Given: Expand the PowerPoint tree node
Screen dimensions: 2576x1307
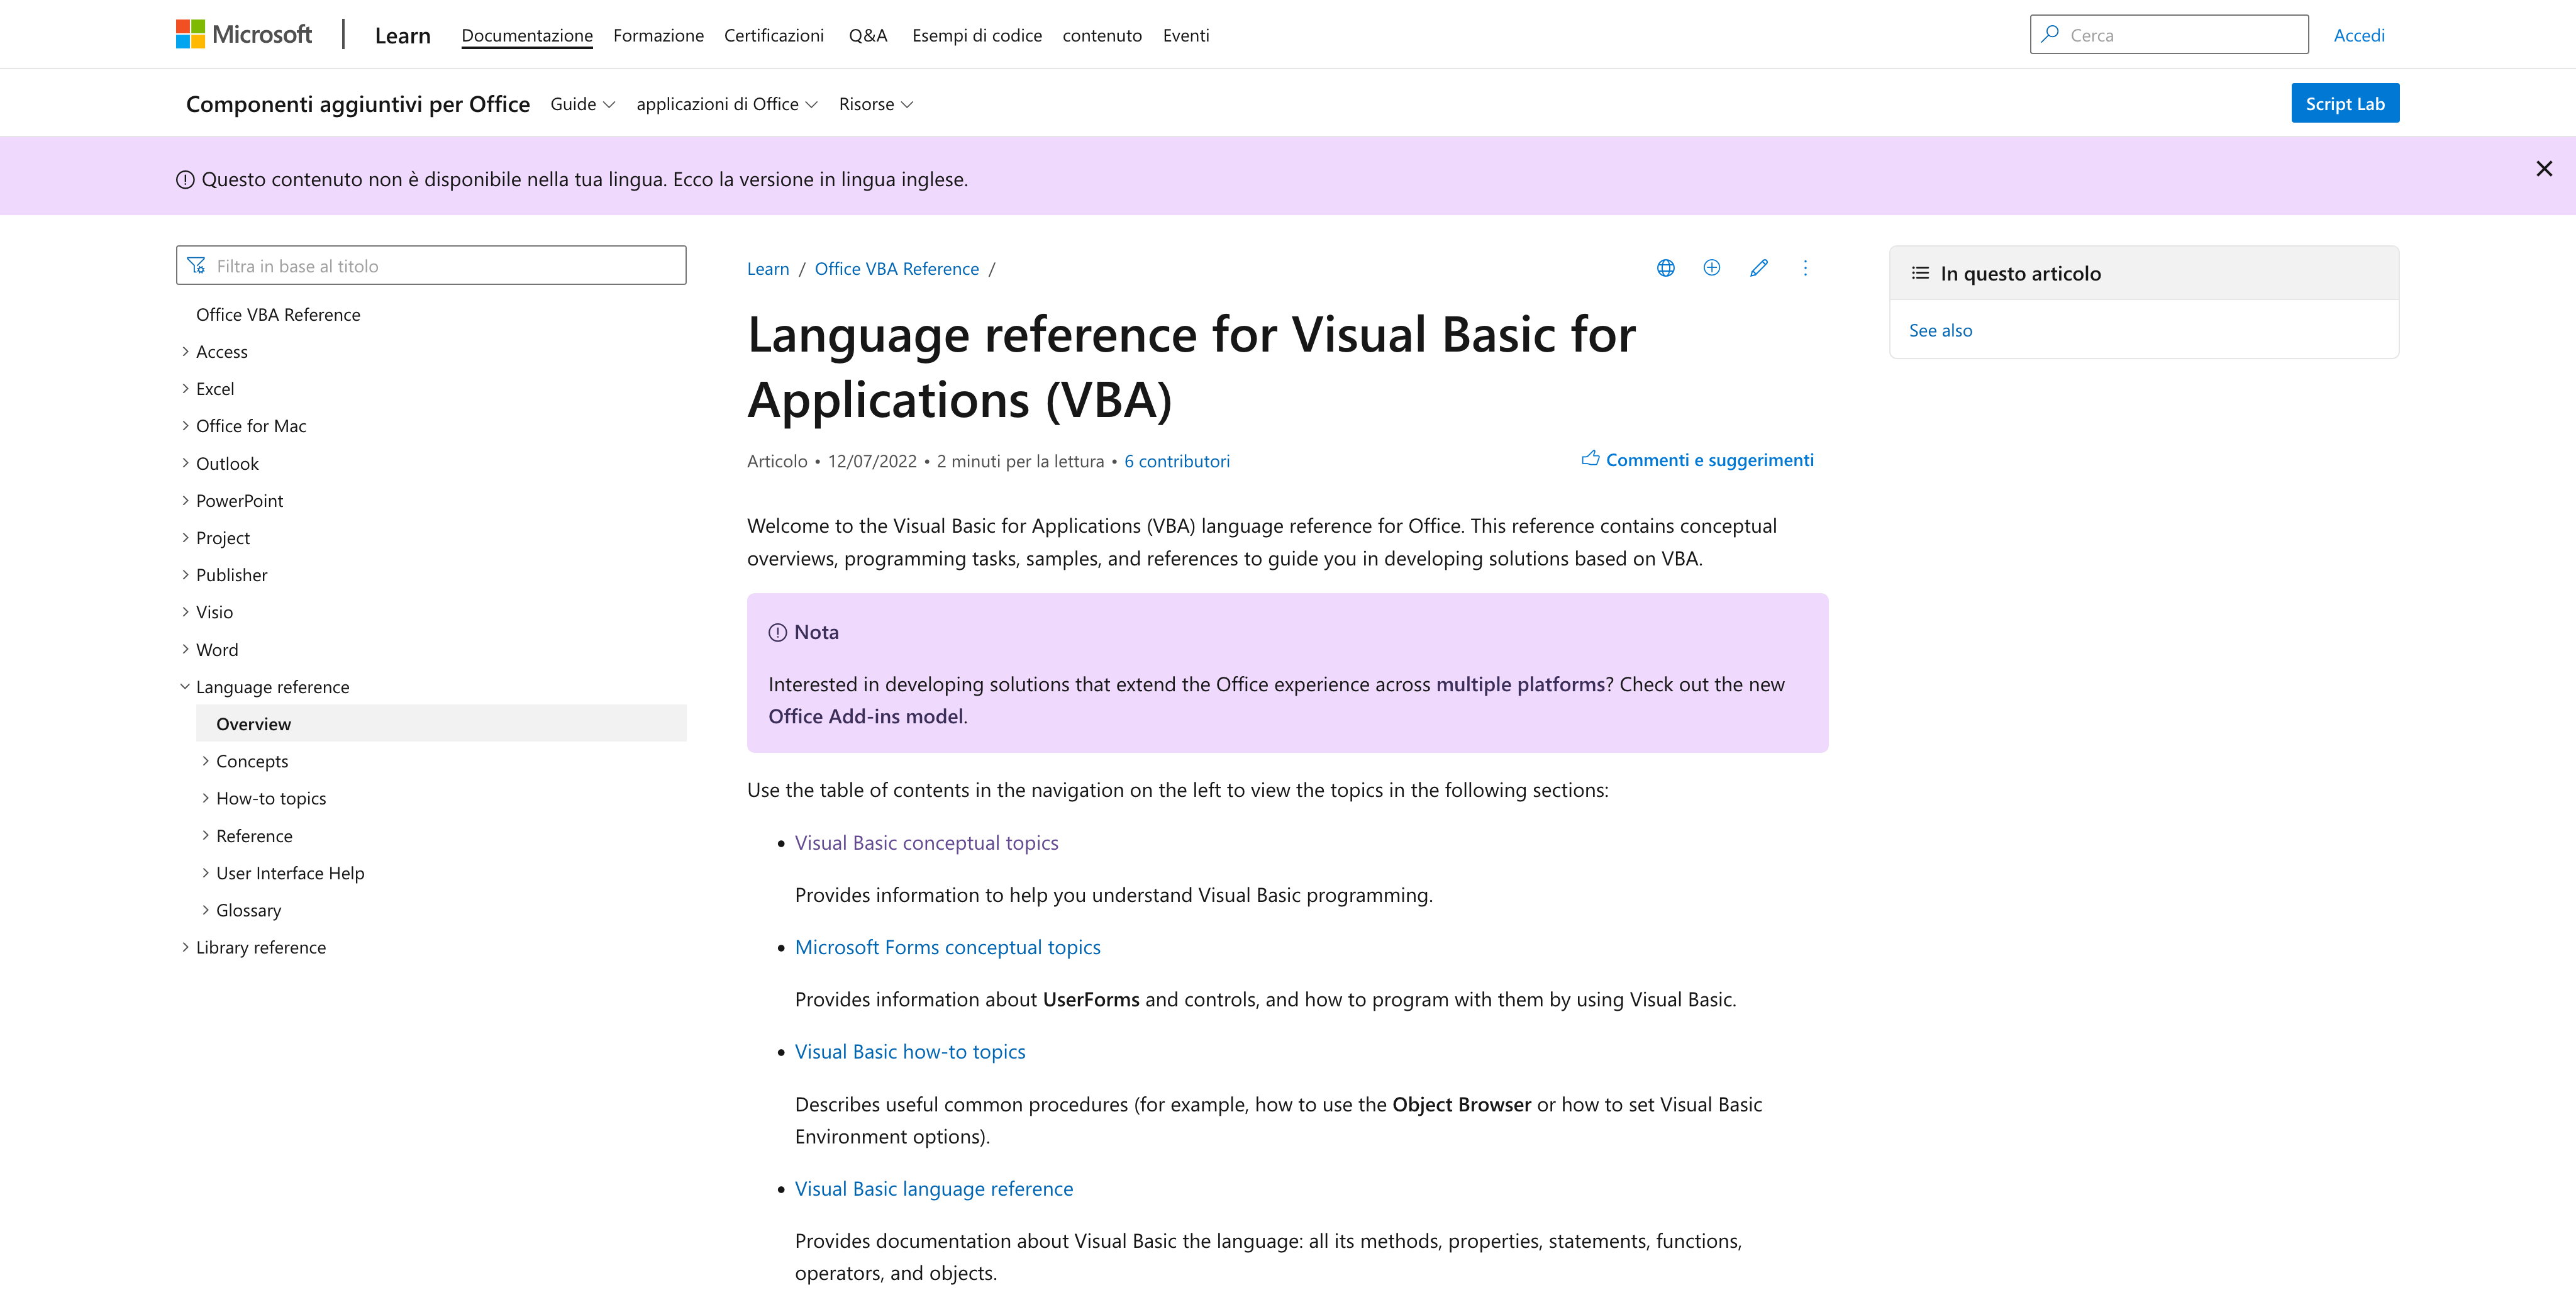Looking at the screenshot, I should 185,500.
